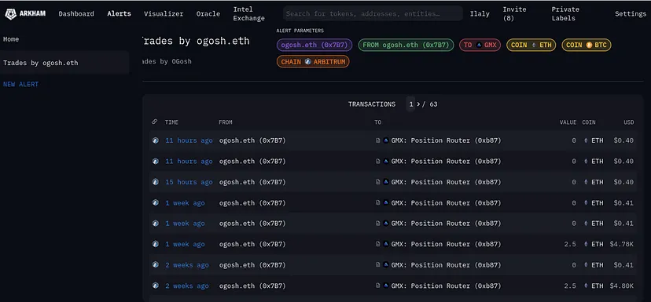651x302 pixels.
Task: Click the COIN ETH parameter chip
Action: point(531,45)
